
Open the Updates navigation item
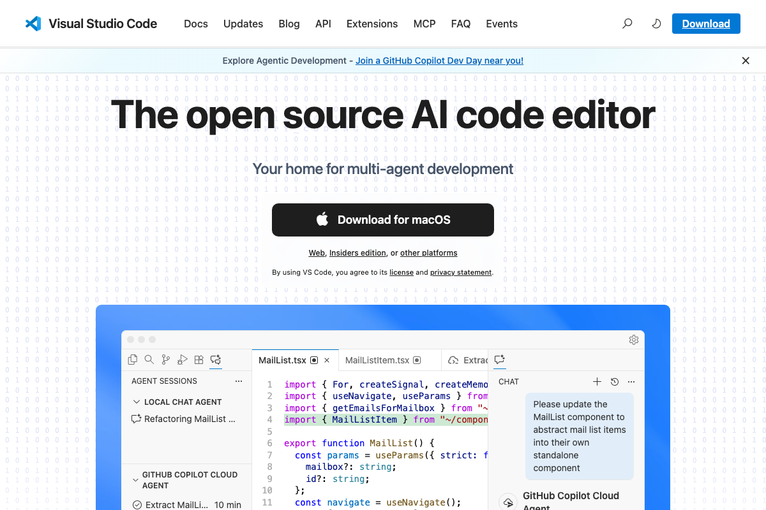click(243, 24)
